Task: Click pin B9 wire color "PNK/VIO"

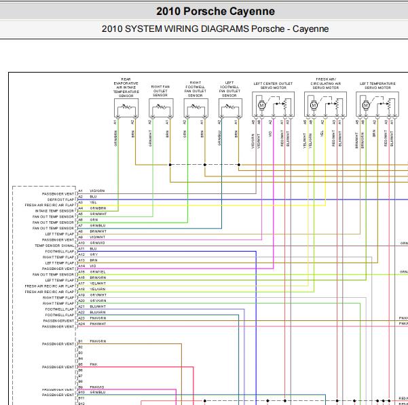Action: (97, 387)
